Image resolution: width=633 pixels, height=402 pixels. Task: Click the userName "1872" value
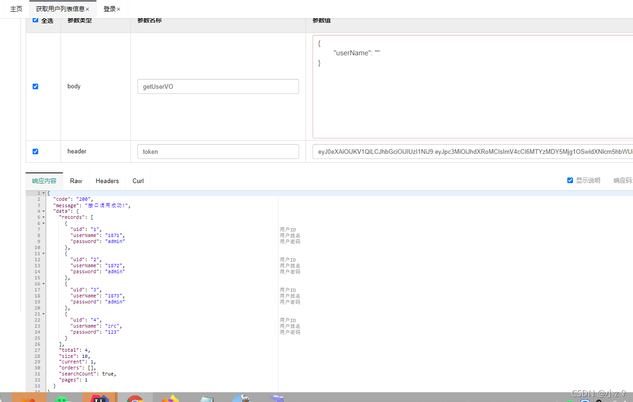(114, 265)
